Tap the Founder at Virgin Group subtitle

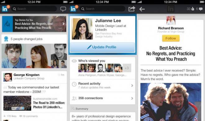click(x=171, y=32)
